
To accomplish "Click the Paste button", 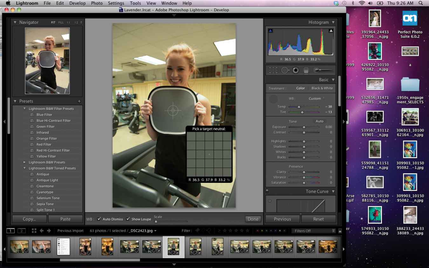I will pyautogui.click(x=65, y=219).
